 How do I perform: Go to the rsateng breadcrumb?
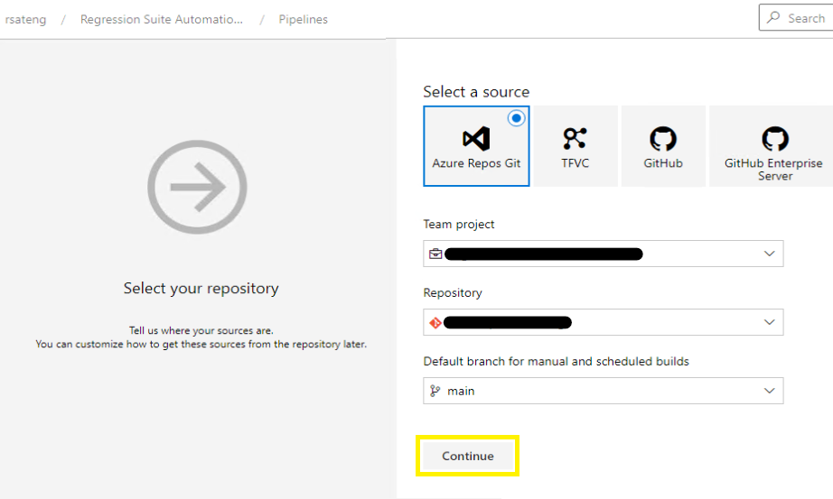click(x=24, y=20)
